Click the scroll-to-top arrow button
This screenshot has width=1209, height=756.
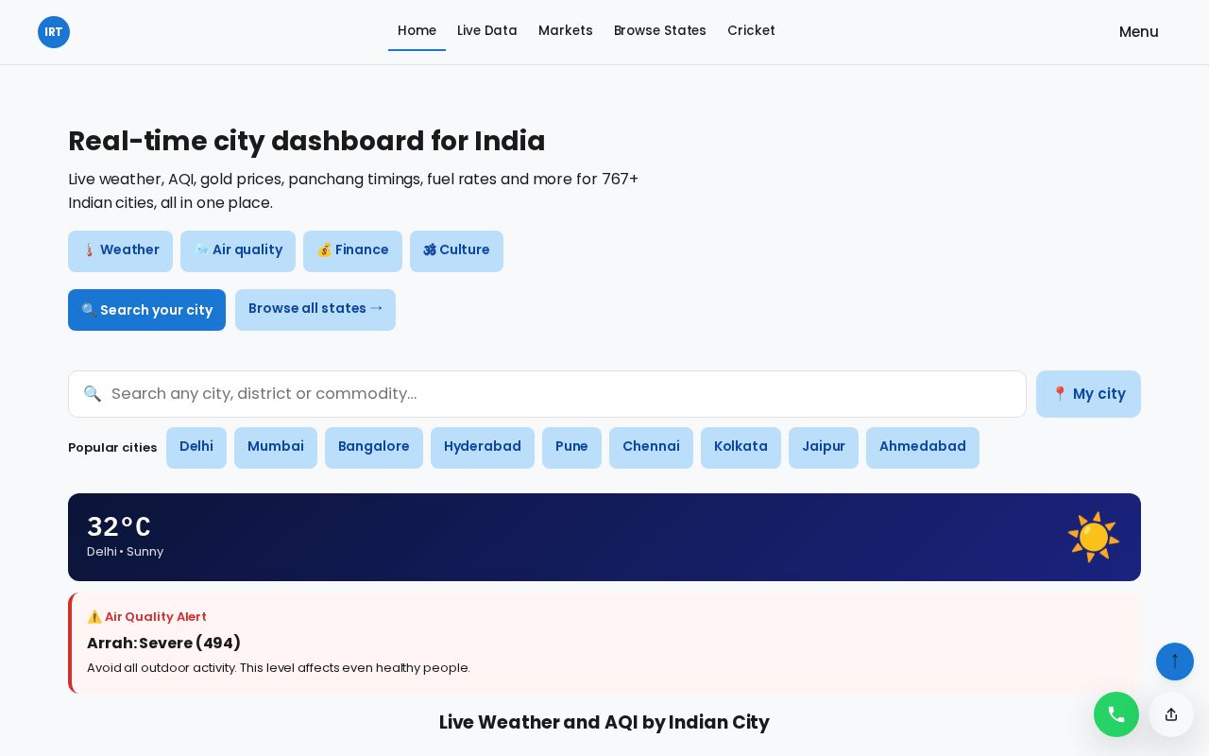(1175, 661)
